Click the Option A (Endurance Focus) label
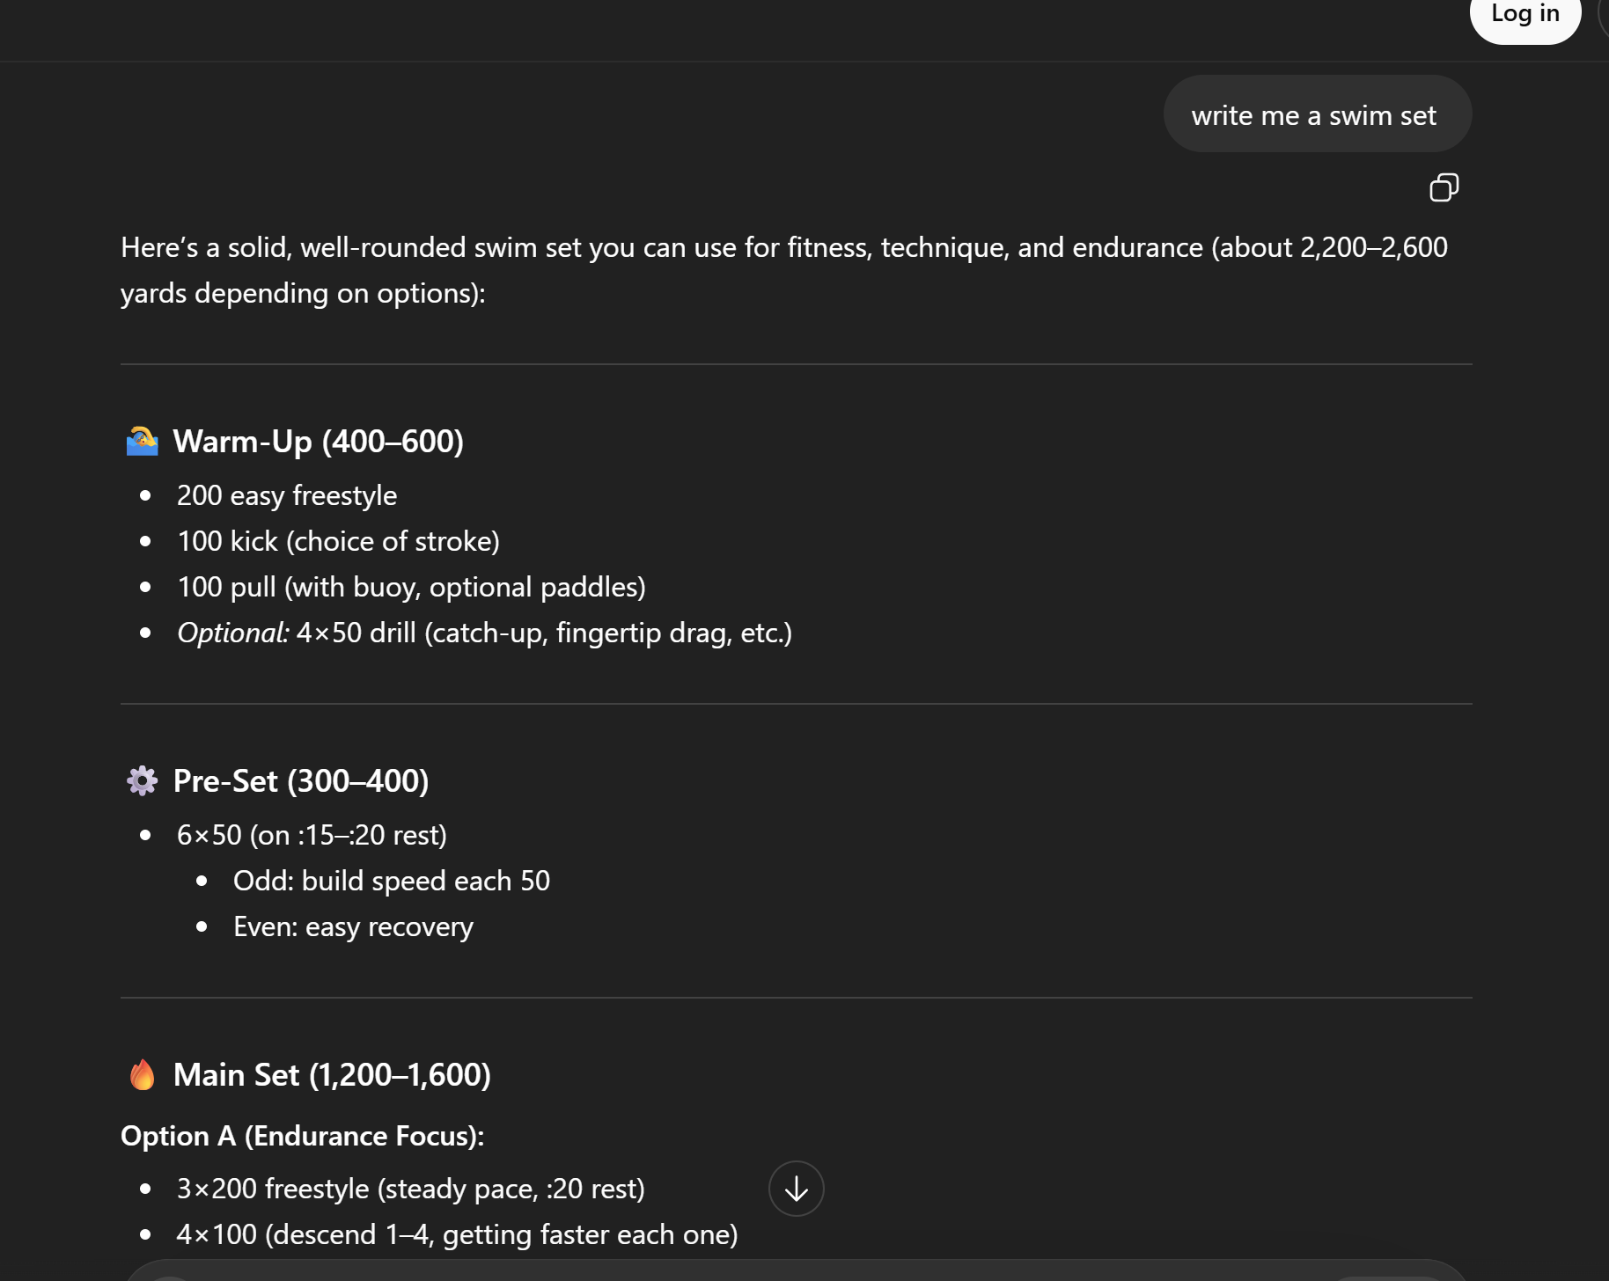Viewport: 1609px width, 1281px height. 302,1136
